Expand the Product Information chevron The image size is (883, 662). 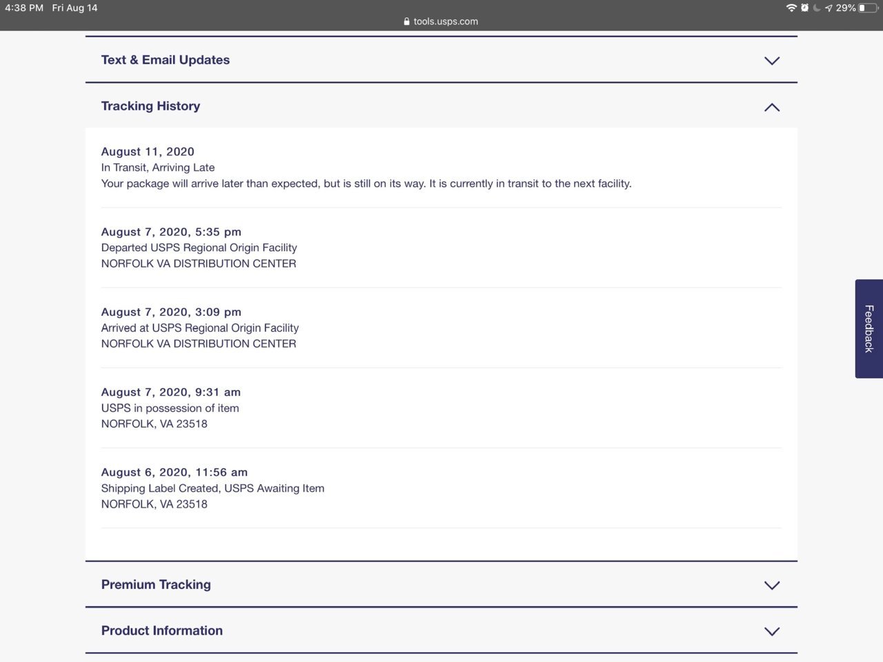[x=772, y=632]
